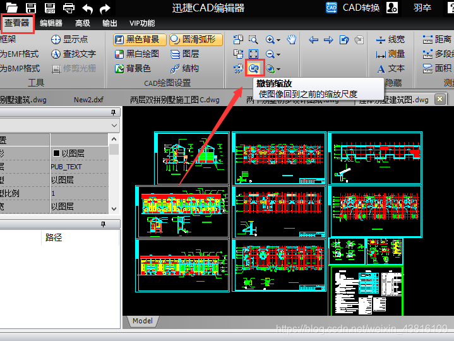
Task: Toggle 测量 dimension display
Action: [390, 54]
